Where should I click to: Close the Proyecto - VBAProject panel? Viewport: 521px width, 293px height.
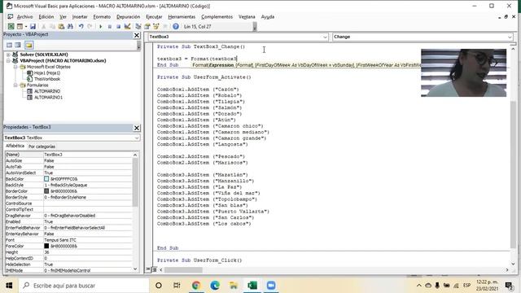(137, 35)
